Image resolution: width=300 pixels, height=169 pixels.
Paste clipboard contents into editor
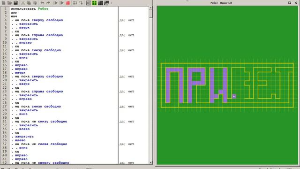coord(35,3)
